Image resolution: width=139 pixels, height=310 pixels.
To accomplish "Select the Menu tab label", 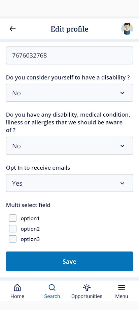I will pos(121,296).
